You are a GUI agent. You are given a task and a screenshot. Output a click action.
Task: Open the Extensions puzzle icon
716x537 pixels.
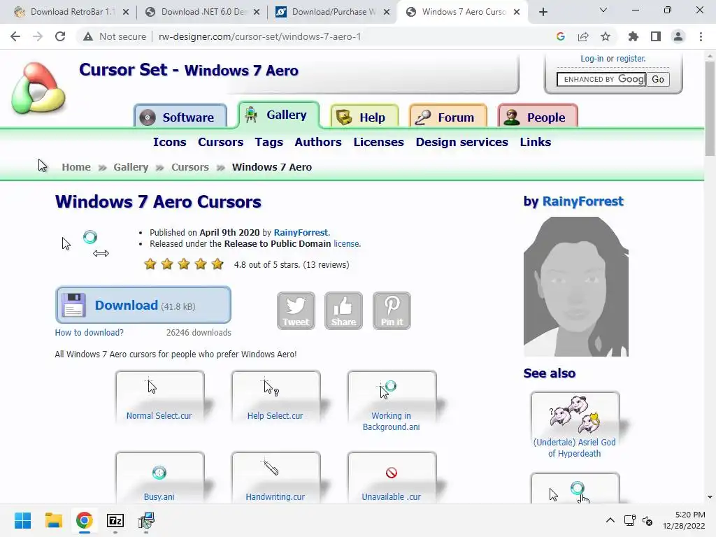pos(633,36)
